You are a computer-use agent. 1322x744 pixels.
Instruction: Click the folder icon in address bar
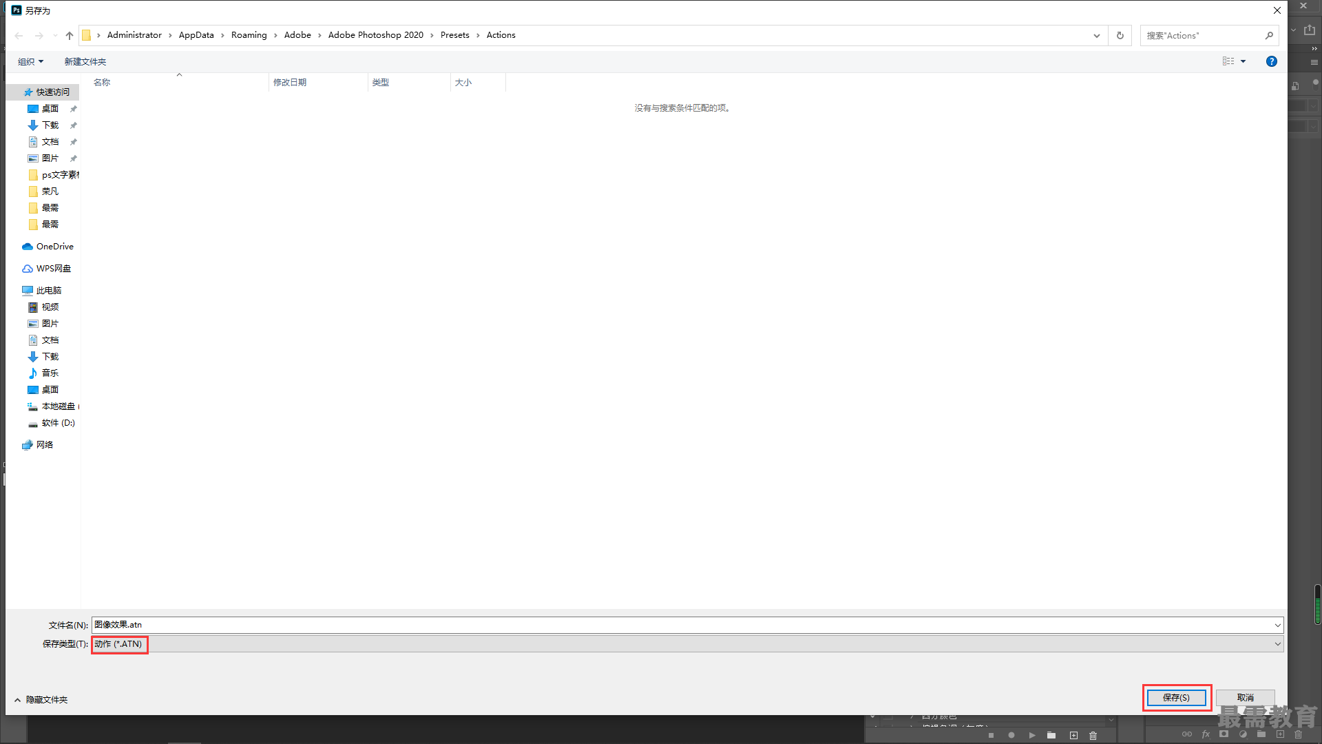point(87,35)
